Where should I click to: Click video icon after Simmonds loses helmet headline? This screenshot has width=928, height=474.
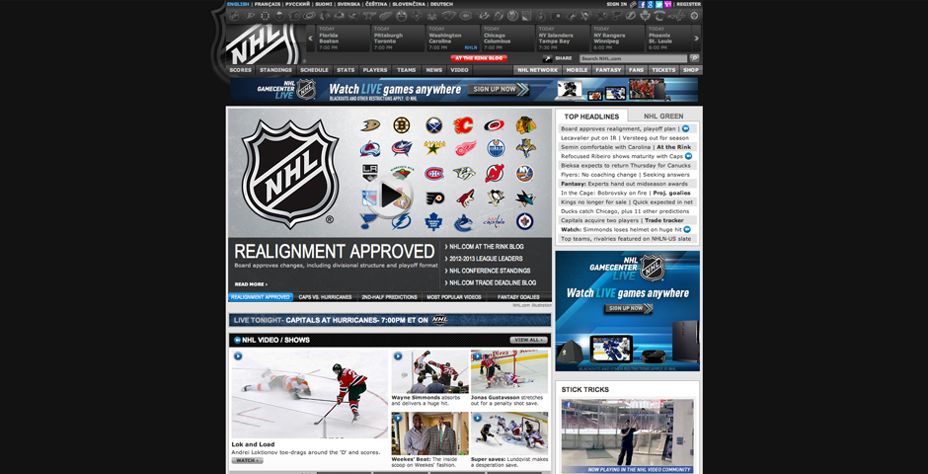[687, 229]
